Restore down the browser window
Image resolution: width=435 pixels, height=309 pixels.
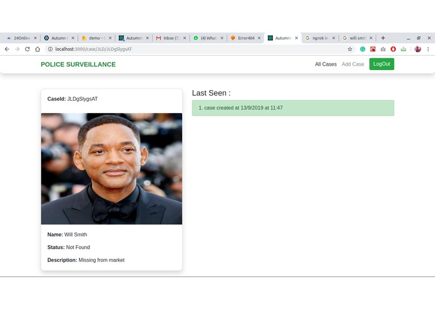coord(419,38)
